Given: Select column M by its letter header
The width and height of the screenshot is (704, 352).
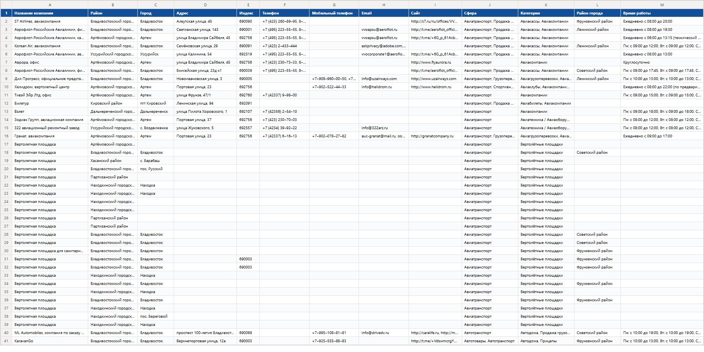Looking at the screenshot, I should tap(662, 5).
